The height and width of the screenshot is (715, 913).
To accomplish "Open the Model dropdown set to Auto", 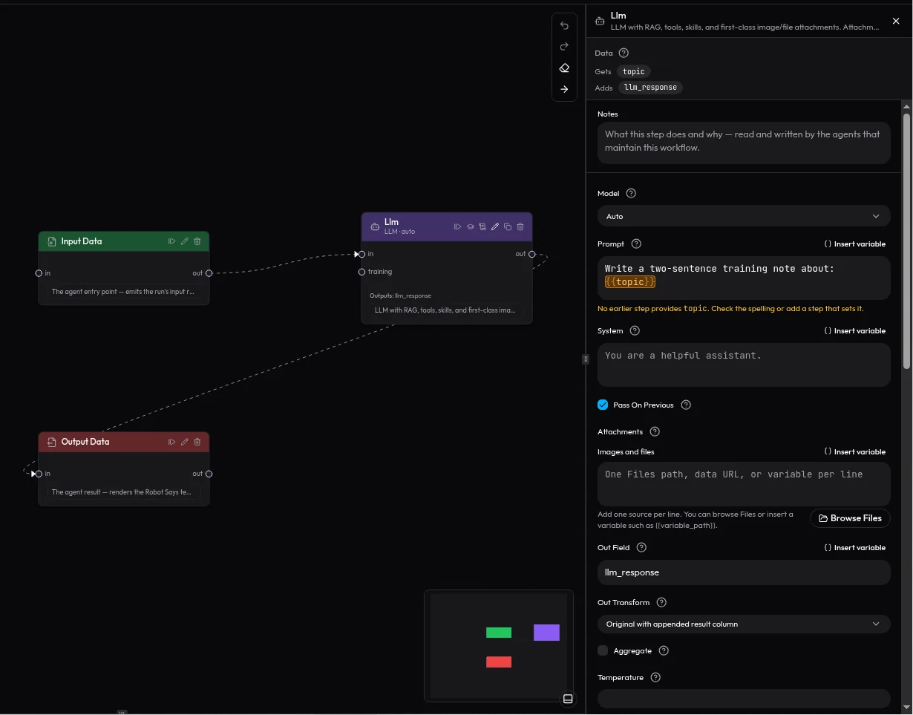I will pos(744,216).
